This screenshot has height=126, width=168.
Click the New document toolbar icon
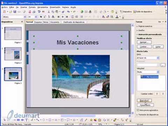tap(5, 12)
